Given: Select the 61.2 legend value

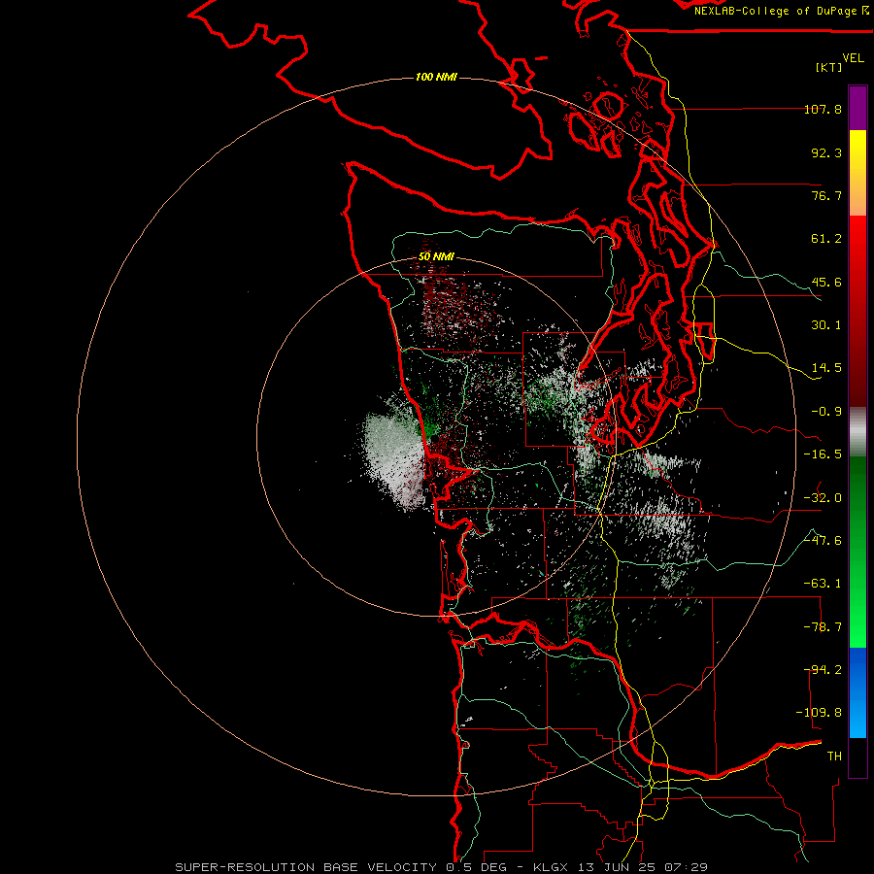Looking at the screenshot, I should (x=826, y=239).
